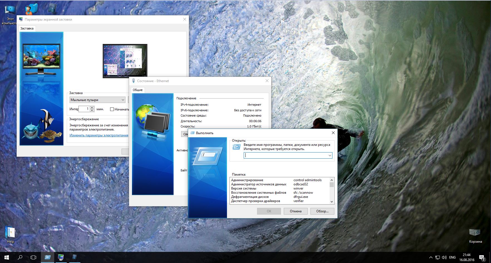Open the Action Center notifications icon
The image size is (491, 263).
coord(482,257)
